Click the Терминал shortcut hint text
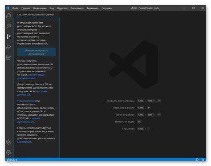This screenshot has width=211, height=166. tap(128, 129)
